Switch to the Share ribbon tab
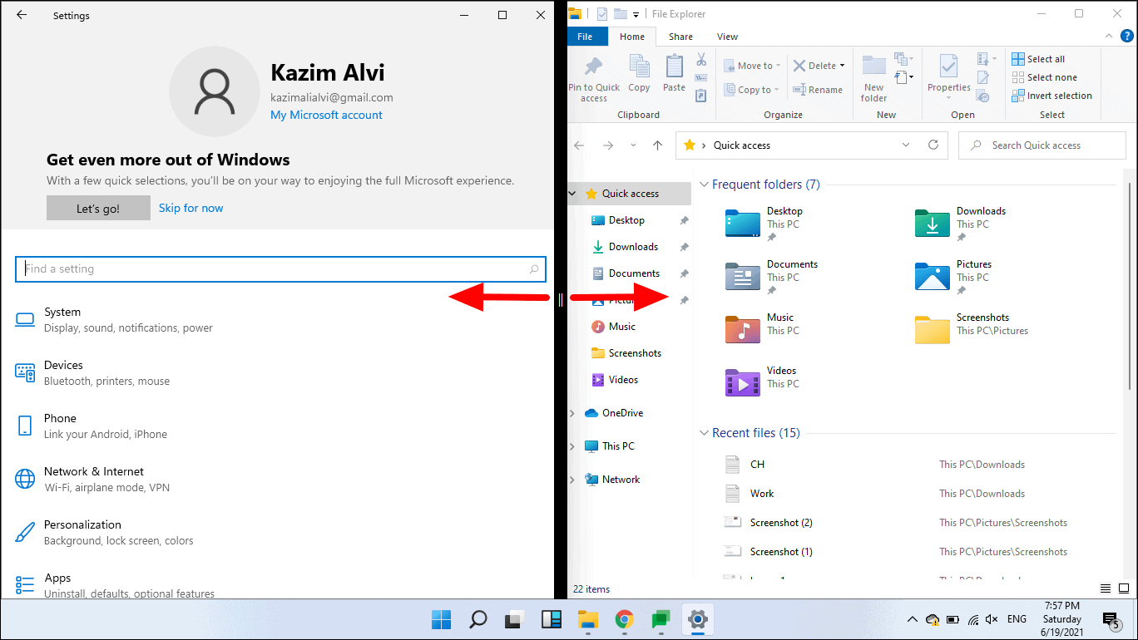Viewport: 1138px width, 640px height. (x=680, y=37)
